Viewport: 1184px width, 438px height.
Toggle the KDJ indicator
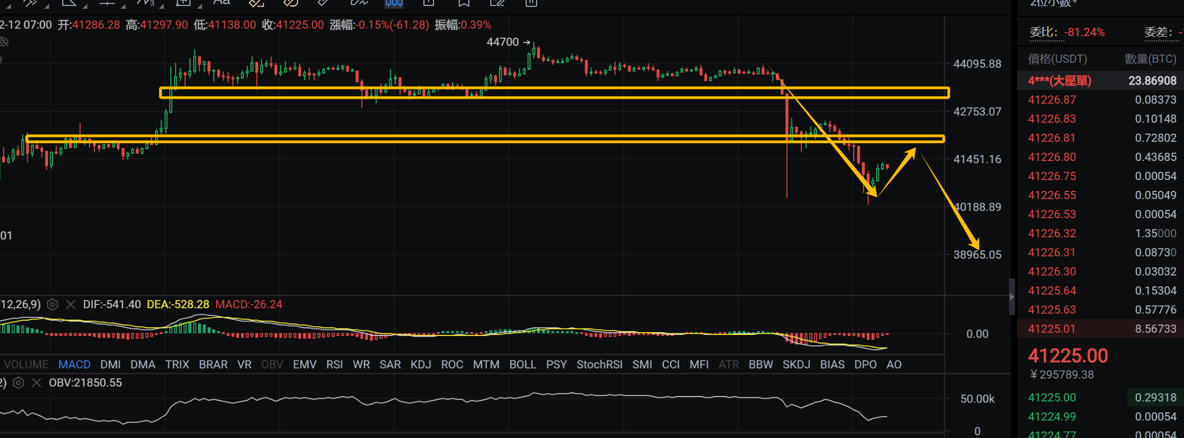tap(421, 364)
